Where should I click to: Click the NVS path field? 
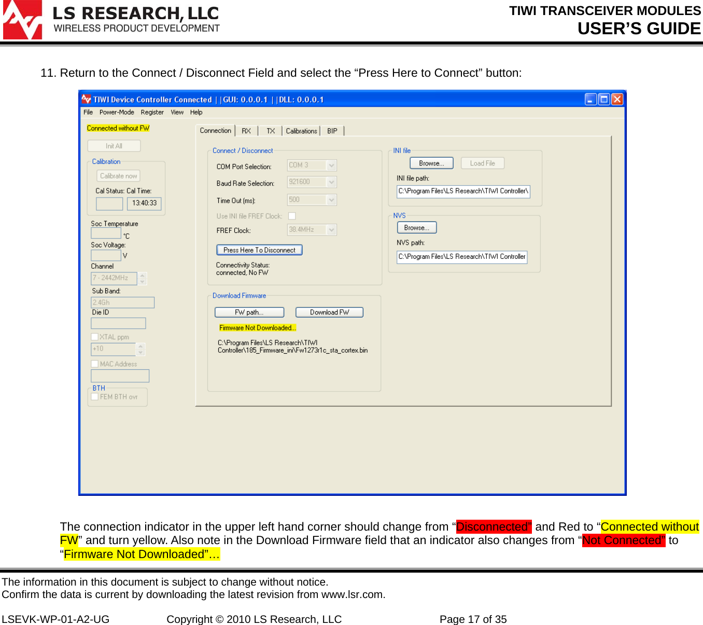click(462, 257)
